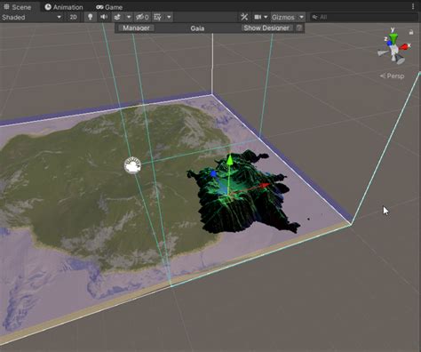Open the scene view kebab options menu
The height and width of the screenshot is (352, 421).
tap(413, 6)
